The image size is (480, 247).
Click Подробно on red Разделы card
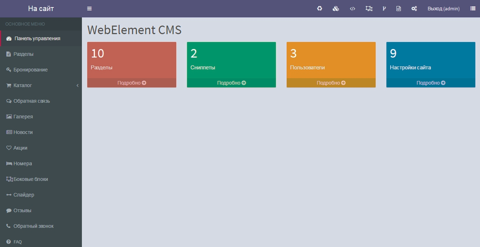pos(132,83)
